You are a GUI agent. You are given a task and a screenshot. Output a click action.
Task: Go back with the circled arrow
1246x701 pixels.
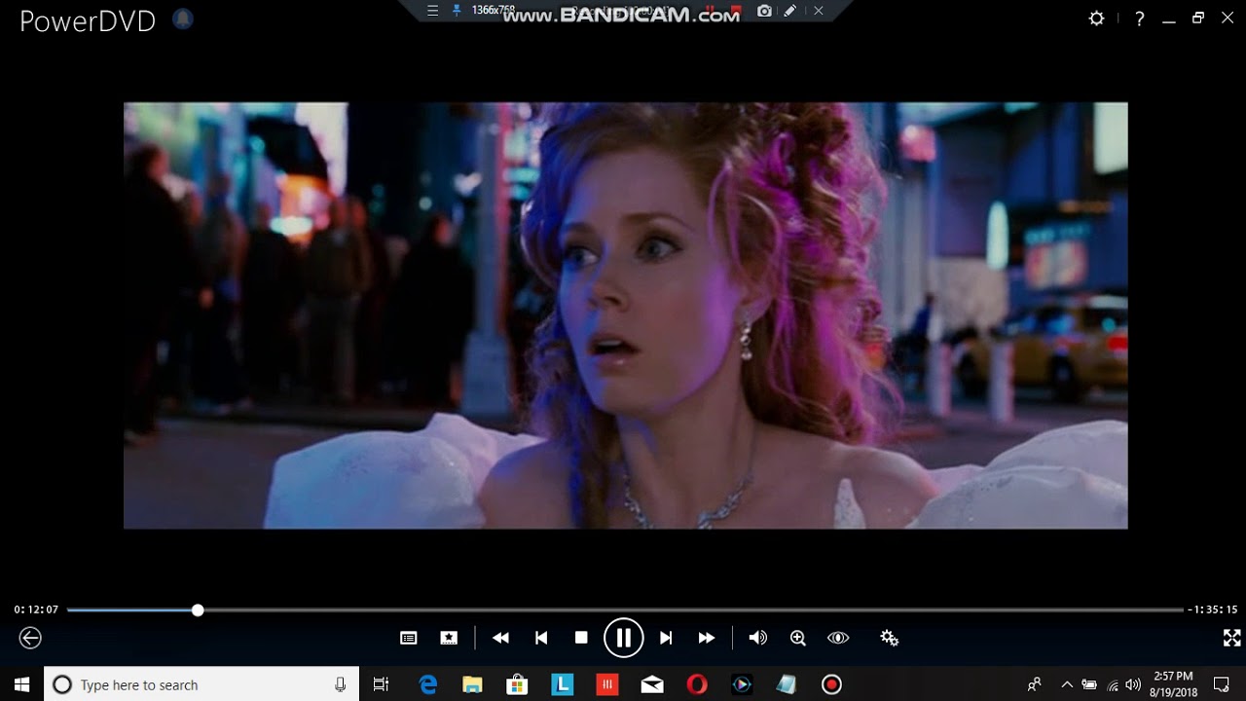tap(30, 638)
